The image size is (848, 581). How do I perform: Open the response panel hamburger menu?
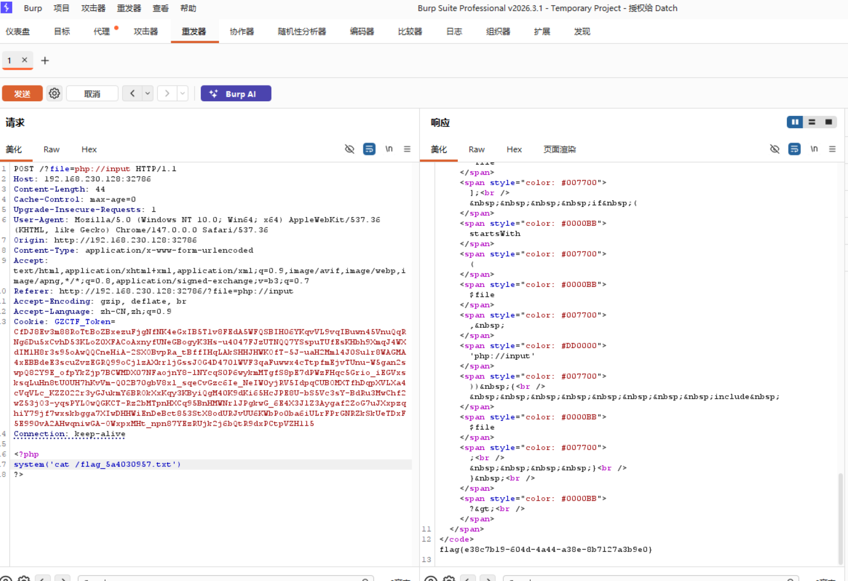pos(832,149)
